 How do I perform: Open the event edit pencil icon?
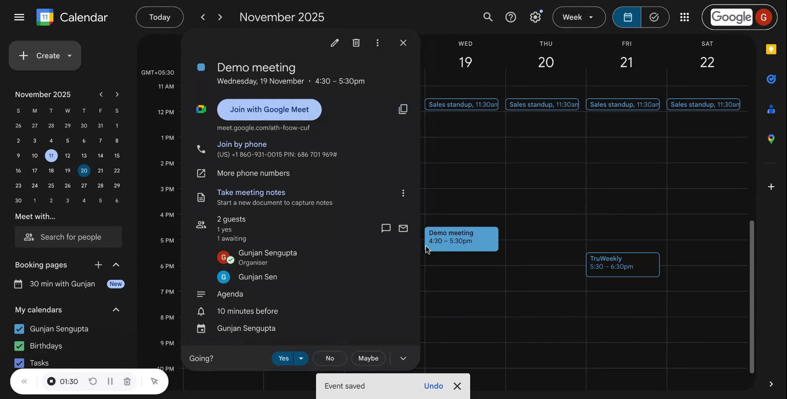point(334,43)
